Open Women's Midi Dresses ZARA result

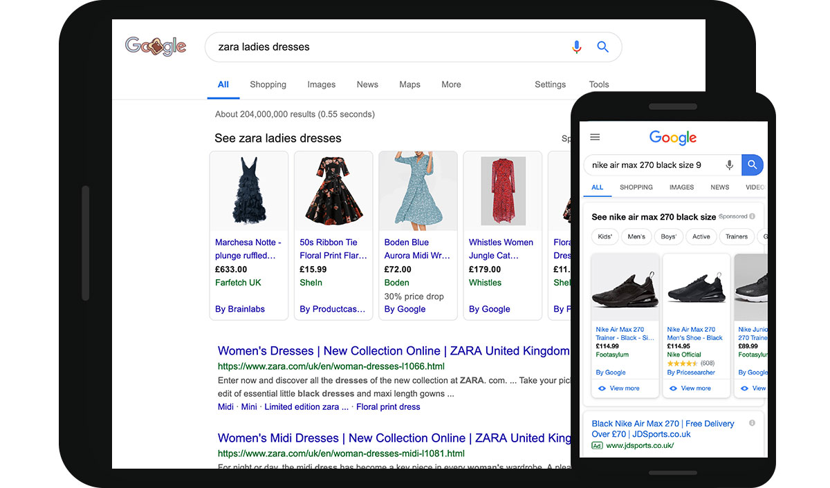point(394,438)
